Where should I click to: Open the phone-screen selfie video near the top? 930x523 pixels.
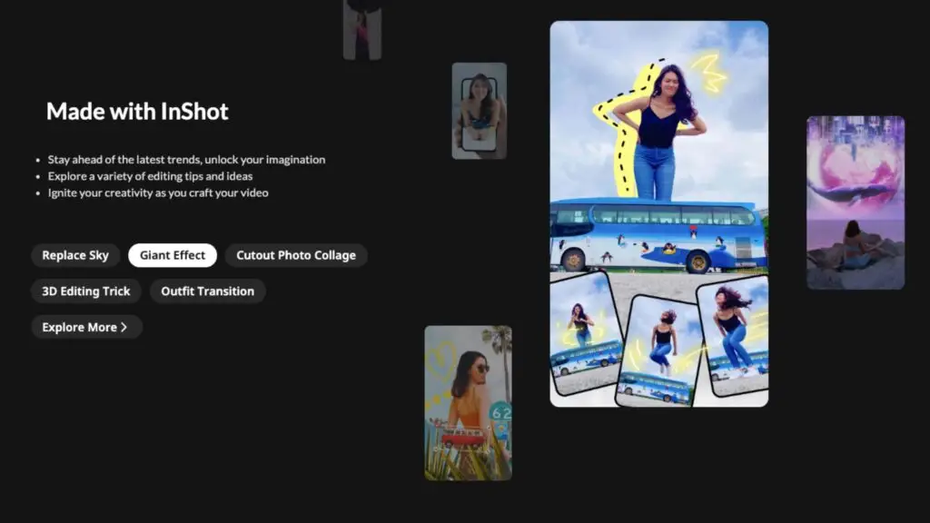480,109
